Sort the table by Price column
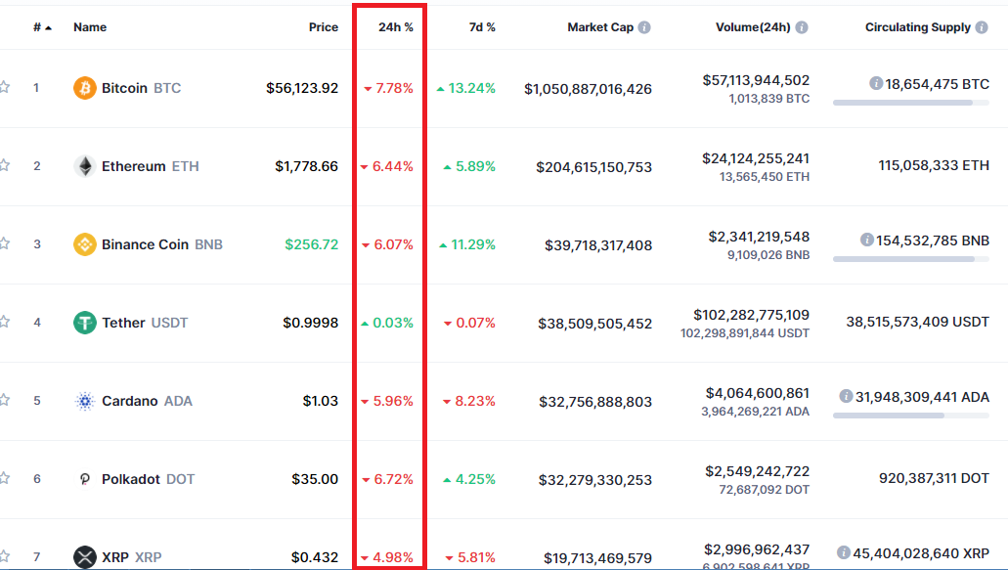The height and width of the screenshot is (570, 1008). click(324, 27)
